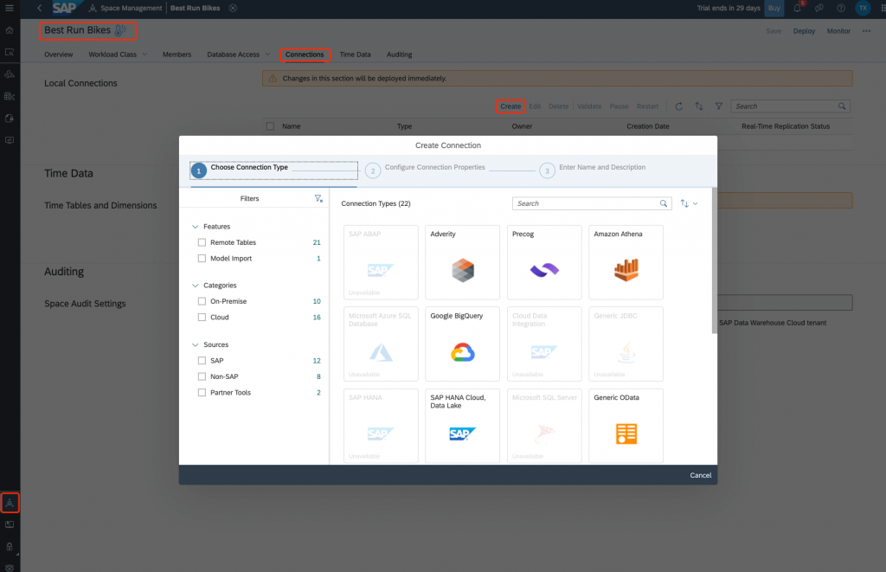Switch to the Members tab
Viewport: 886px width, 572px height.
coord(177,55)
